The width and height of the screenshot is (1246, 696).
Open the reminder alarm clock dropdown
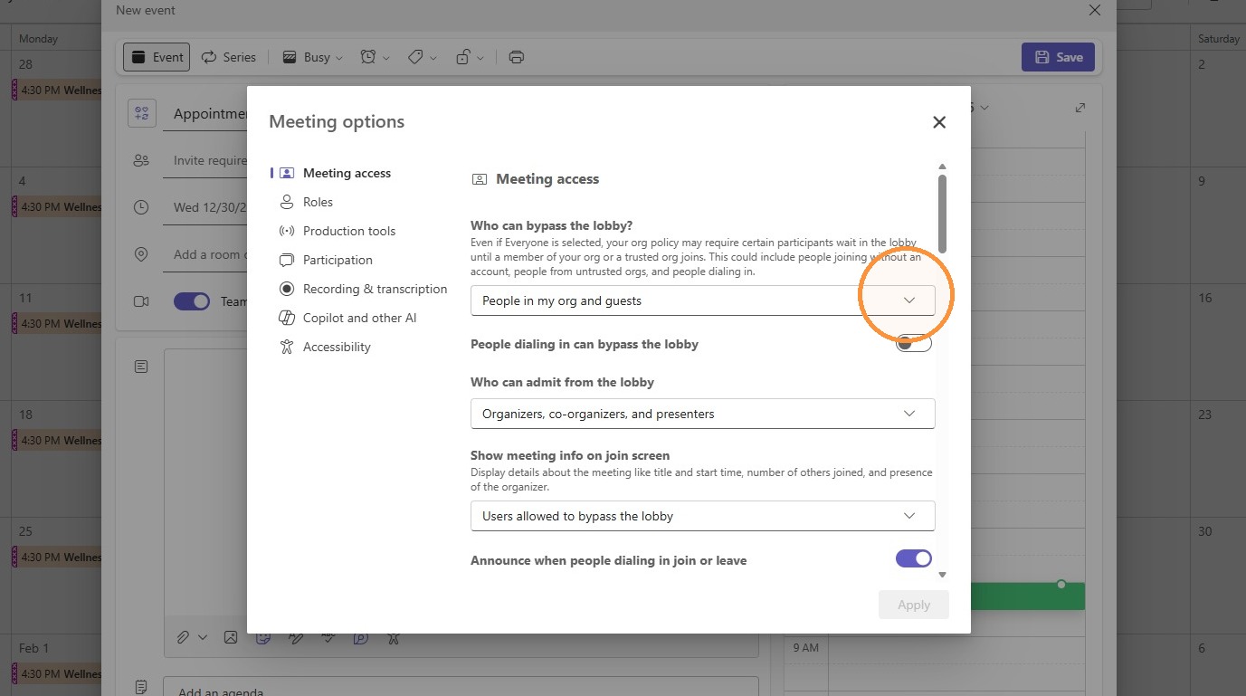(x=375, y=57)
